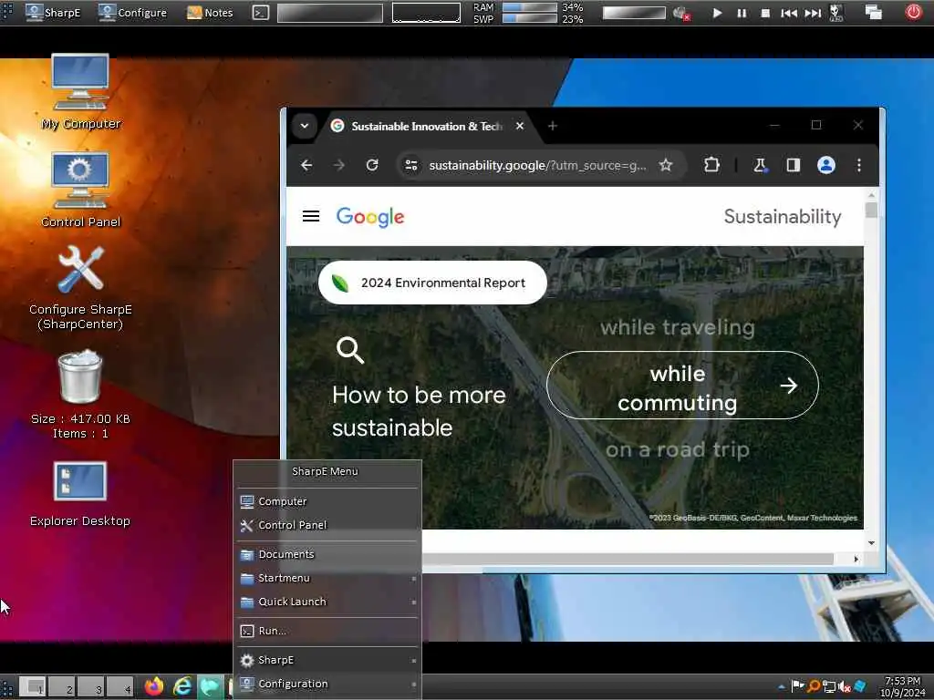Switch to virtual desktop 3

click(x=92, y=687)
